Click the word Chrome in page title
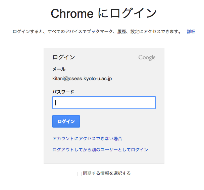Screen dimensions: 204x190 (x=72, y=14)
